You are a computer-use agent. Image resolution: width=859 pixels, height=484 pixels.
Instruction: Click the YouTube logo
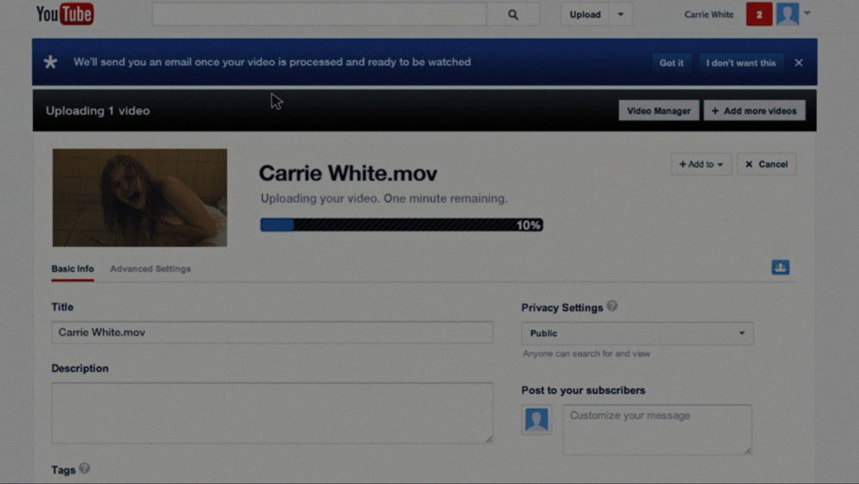tap(64, 15)
